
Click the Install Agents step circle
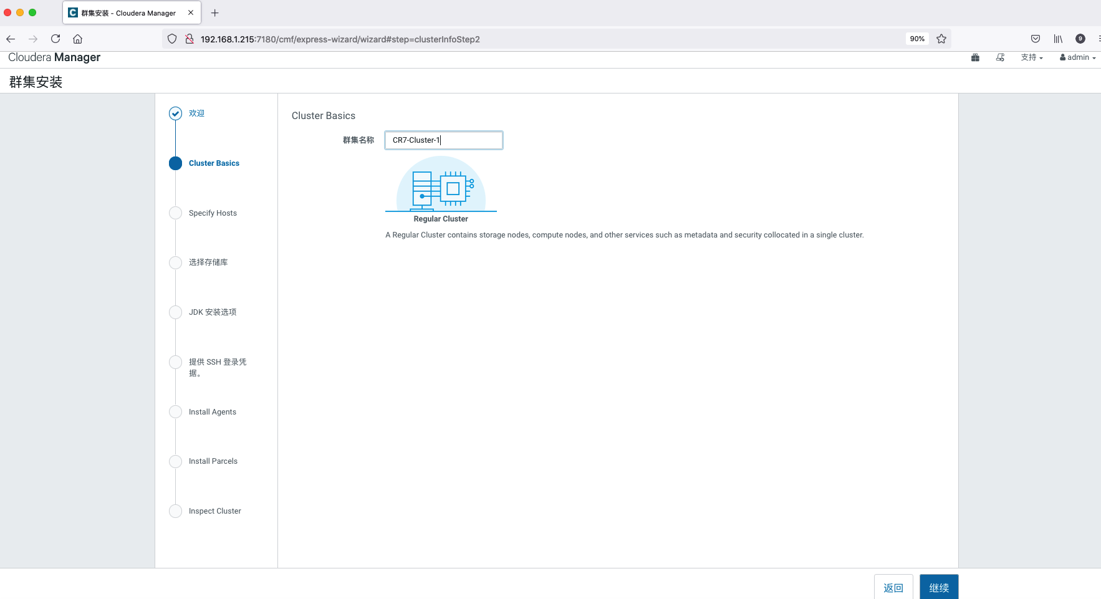pos(175,412)
